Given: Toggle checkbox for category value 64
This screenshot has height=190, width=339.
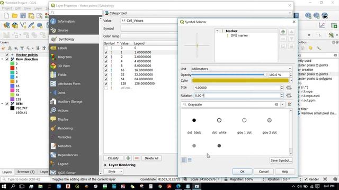Looking at the screenshot, I should (106, 79).
